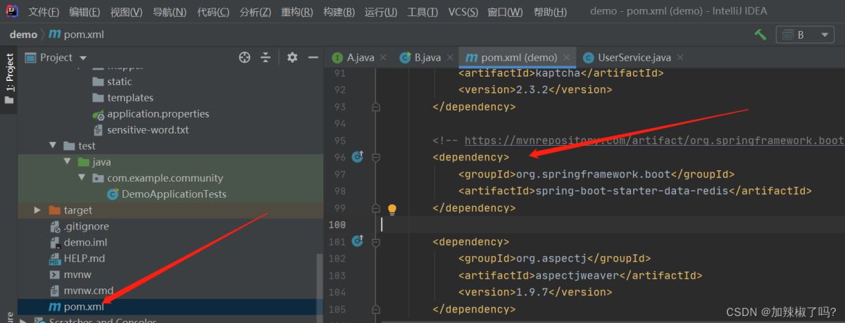Open the 代码(C) menu

click(213, 11)
